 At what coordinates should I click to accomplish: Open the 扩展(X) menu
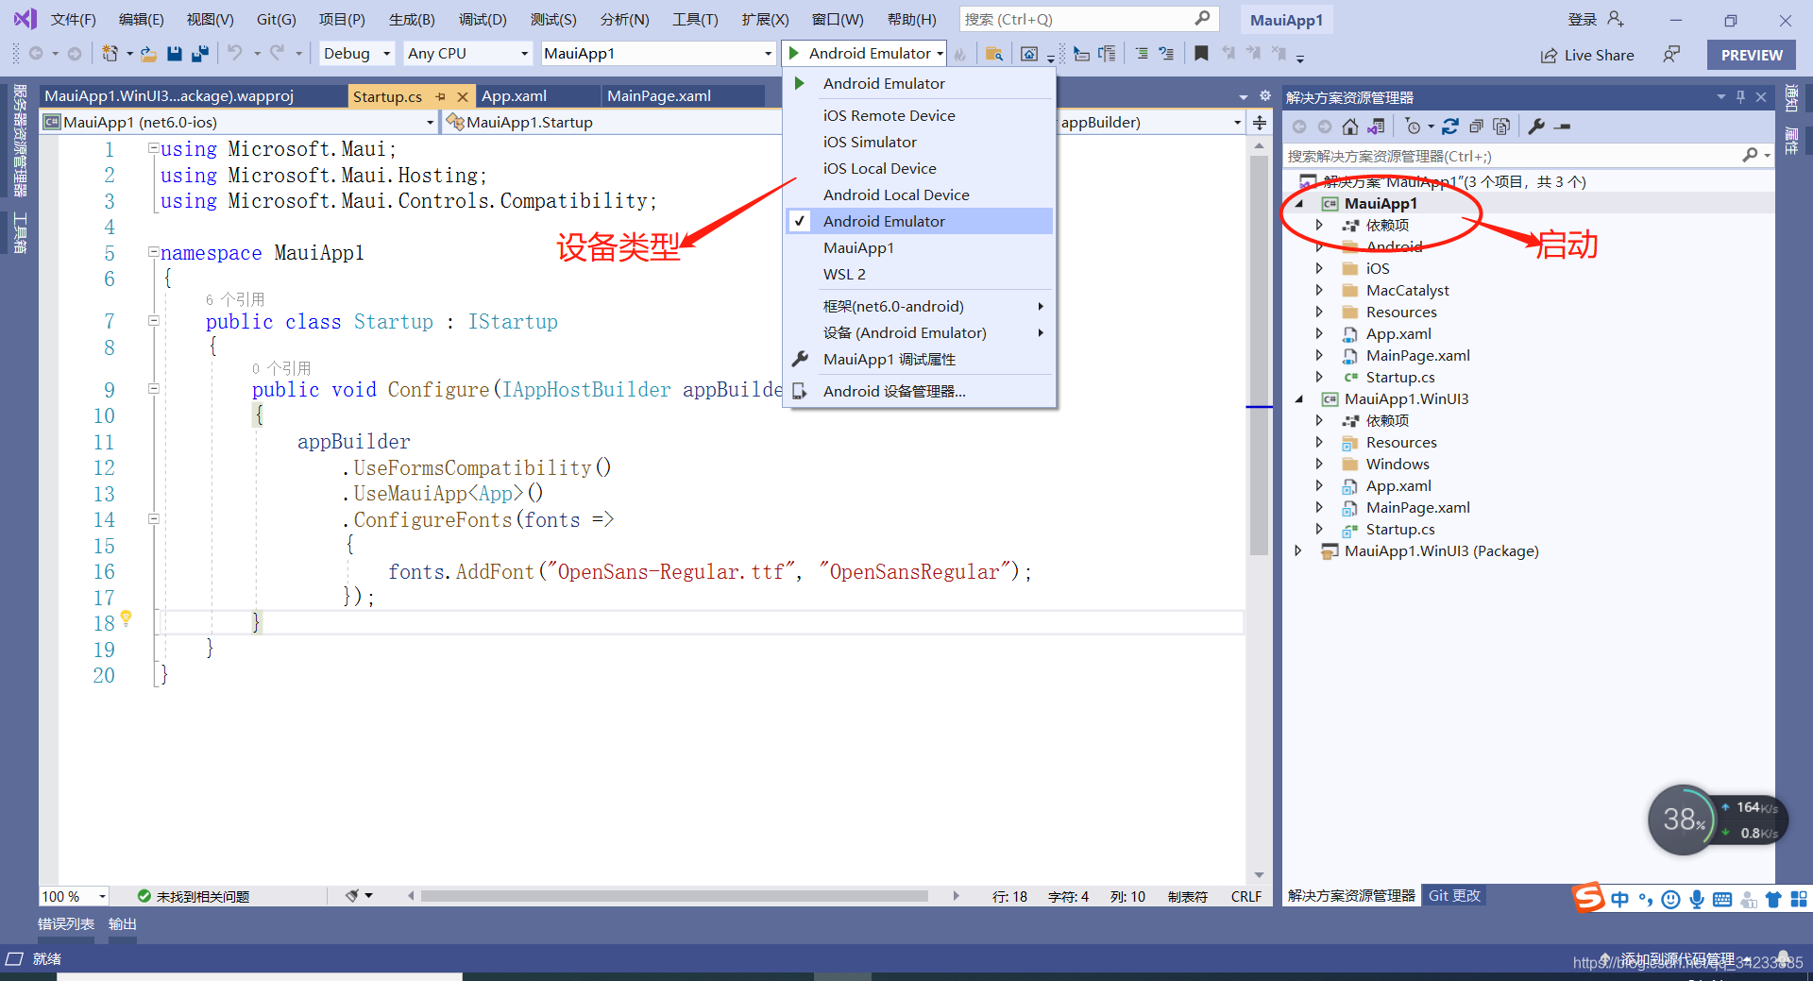point(765,19)
